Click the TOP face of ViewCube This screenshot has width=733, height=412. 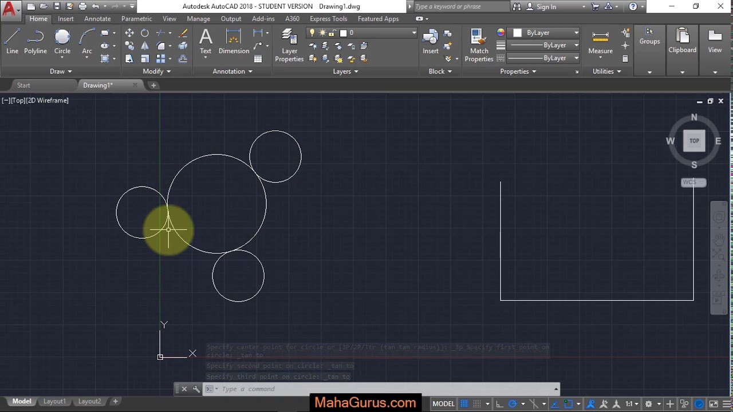tap(694, 141)
